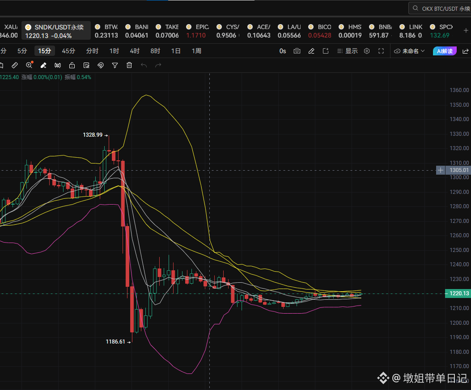The height and width of the screenshot is (390, 471).
Task: Switch to the 1周 weekly timeframe
Action: (196, 51)
